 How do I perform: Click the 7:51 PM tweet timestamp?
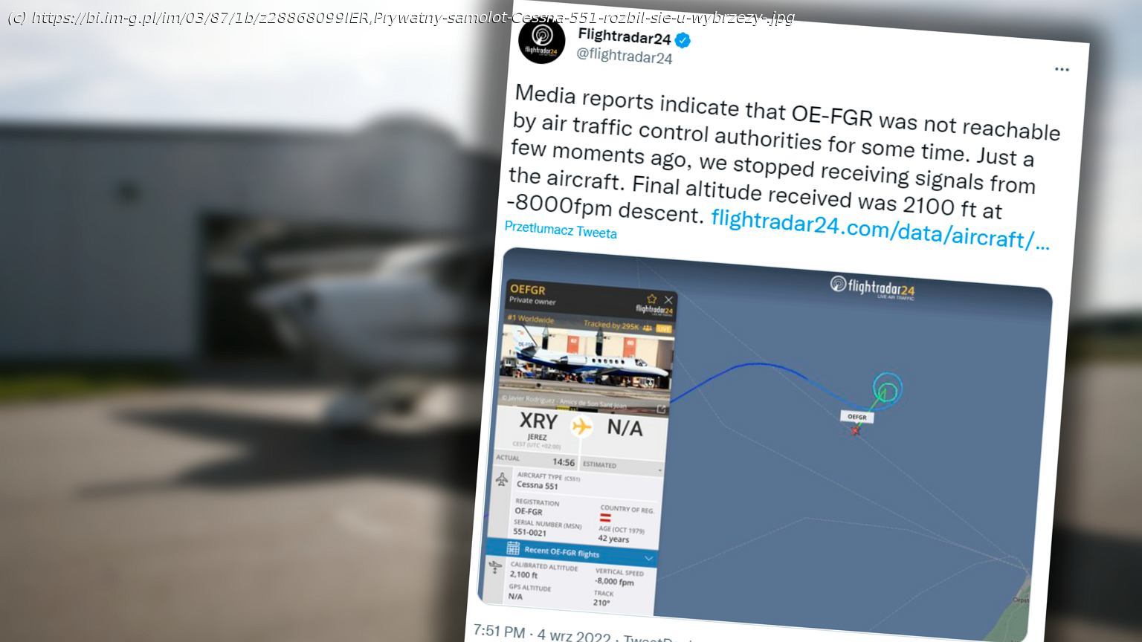499,632
